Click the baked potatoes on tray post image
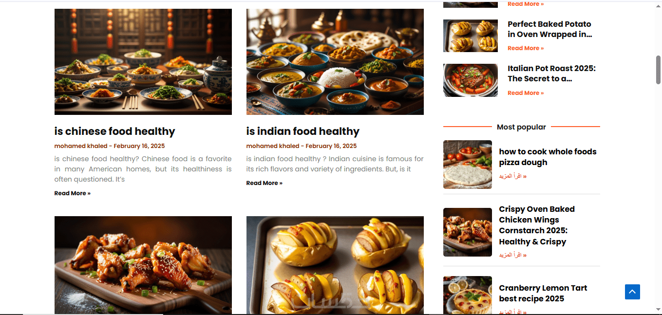The height and width of the screenshot is (315, 662). click(335, 265)
